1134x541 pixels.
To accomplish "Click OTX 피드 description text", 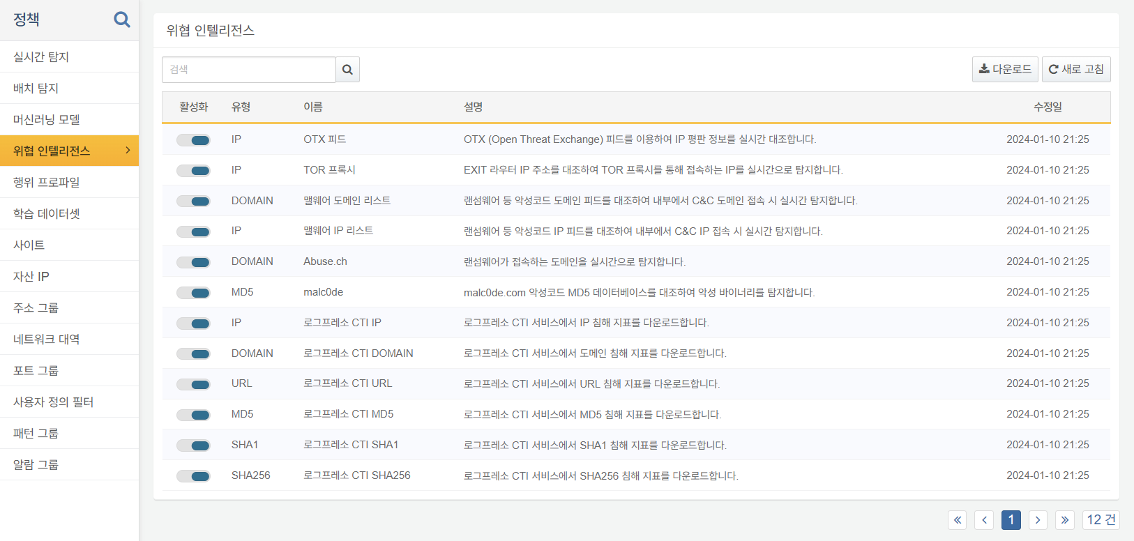I will click(x=640, y=139).
